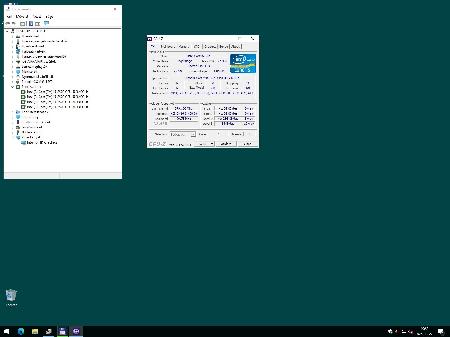
Task: Select the Rendszereszközök category icon
Action: [x=18, y=112]
